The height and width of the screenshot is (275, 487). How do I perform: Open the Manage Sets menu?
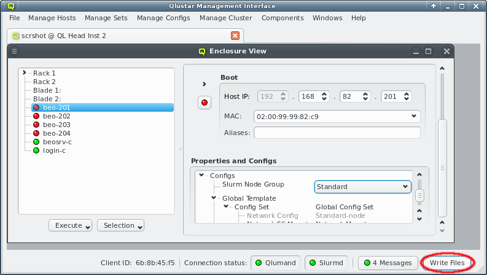[106, 18]
